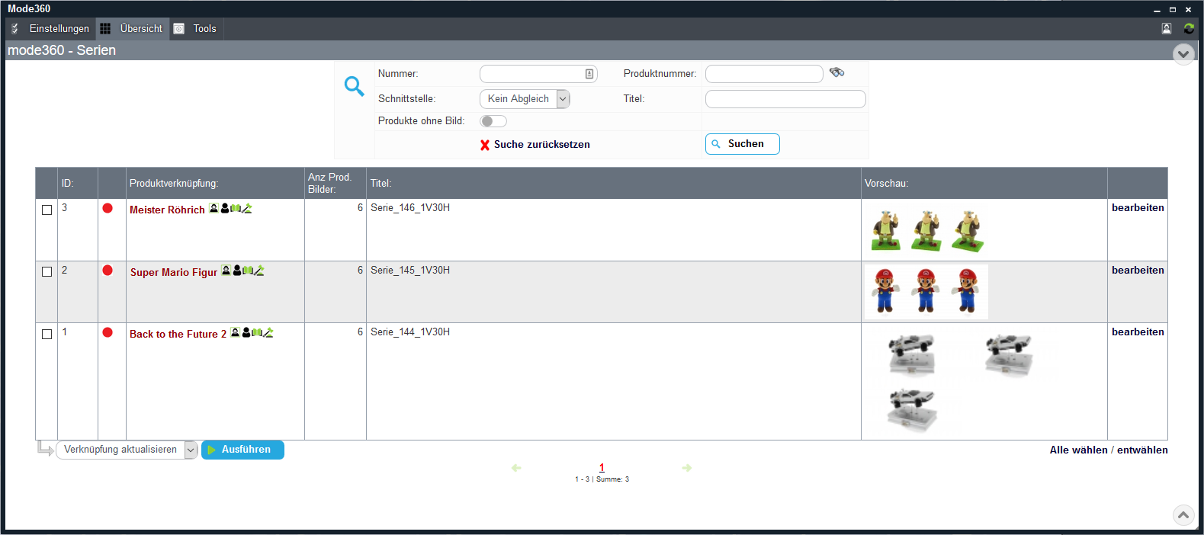Click the red X reset search icon

point(485,145)
